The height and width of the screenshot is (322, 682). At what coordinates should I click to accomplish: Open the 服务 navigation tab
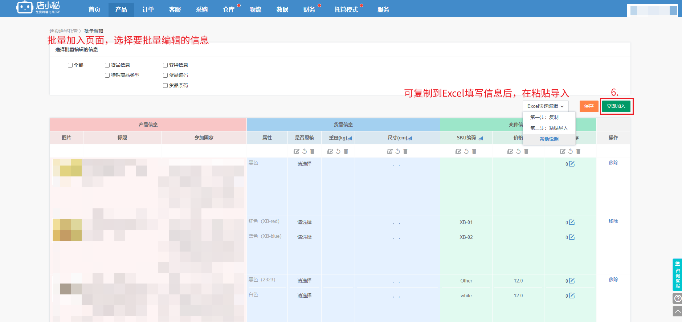[383, 9]
